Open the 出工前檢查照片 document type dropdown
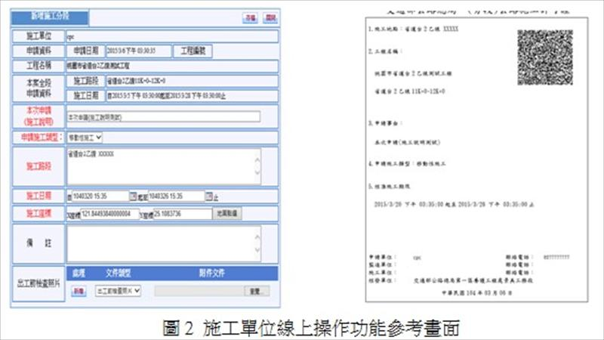The height and width of the screenshot is (340, 604). pos(118,291)
